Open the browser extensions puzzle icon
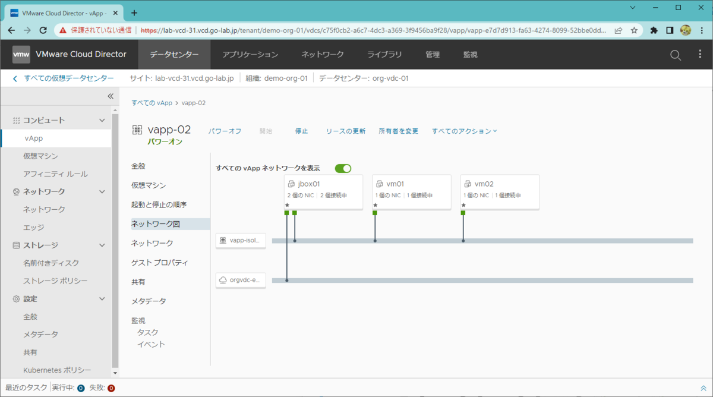This screenshot has height=397, width=713. click(654, 30)
